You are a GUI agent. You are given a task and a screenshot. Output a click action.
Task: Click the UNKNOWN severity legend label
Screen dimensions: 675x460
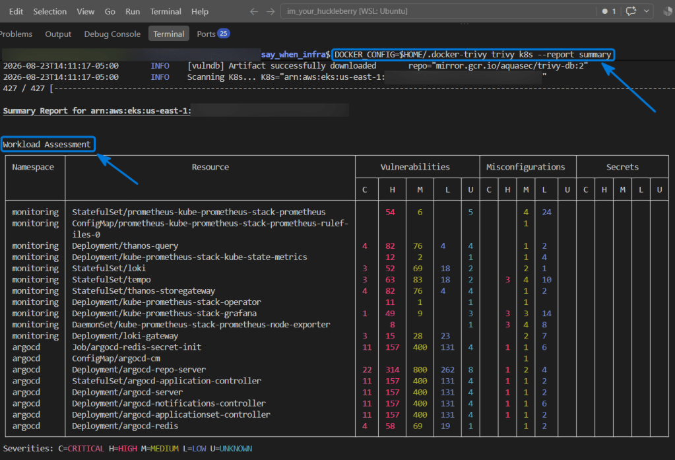pyautogui.click(x=236, y=448)
